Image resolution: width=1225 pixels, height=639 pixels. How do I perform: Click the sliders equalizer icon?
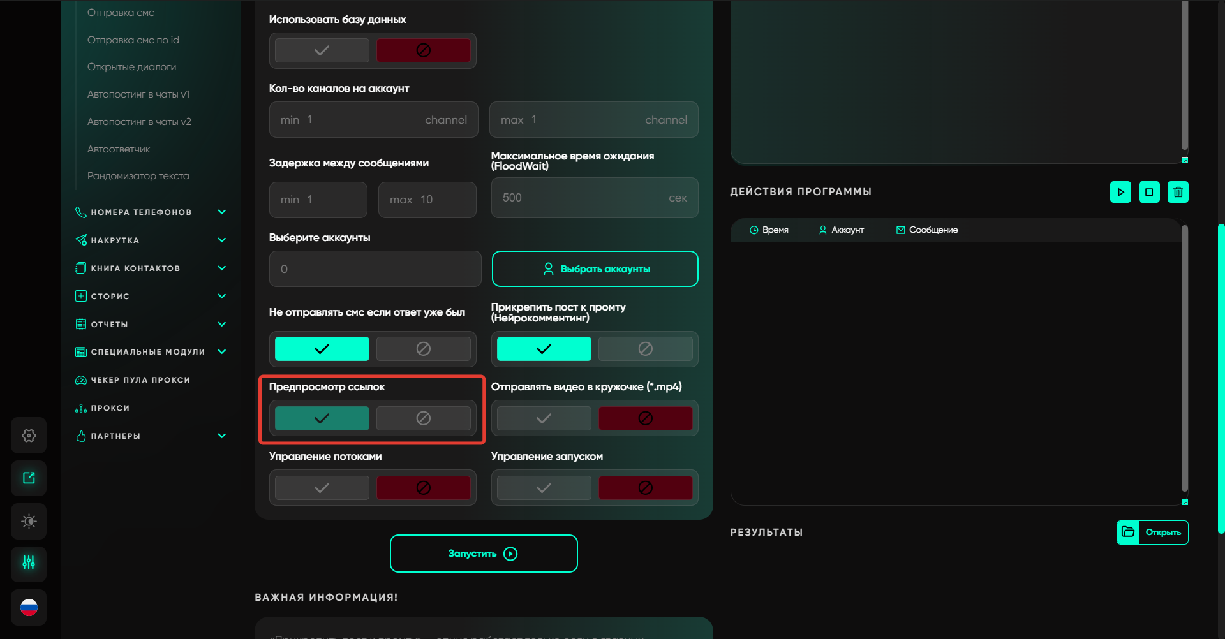[29, 563]
